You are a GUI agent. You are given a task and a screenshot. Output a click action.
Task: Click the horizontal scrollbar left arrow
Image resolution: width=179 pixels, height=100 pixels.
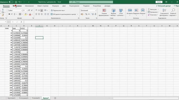point(112,98)
